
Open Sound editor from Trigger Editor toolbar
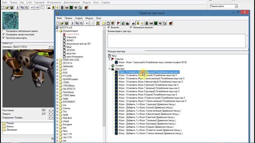tap(142, 23)
